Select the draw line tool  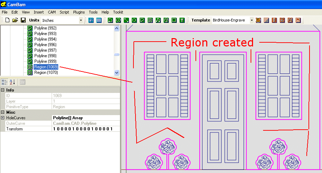coord(126,20)
